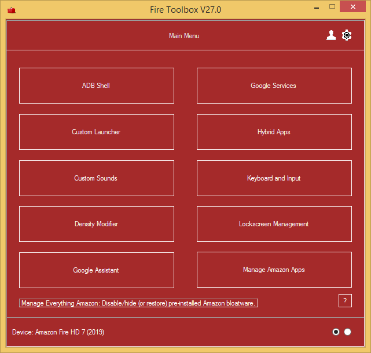Open Manage Amazon Apps
The width and height of the screenshot is (371, 353).
click(274, 270)
